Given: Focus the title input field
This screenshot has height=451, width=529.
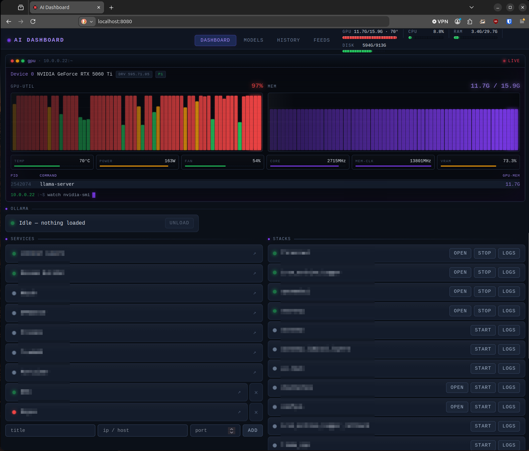Looking at the screenshot, I should (x=50, y=431).
